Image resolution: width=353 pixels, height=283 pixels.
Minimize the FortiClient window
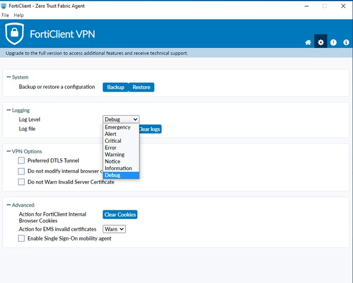tap(306, 6)
